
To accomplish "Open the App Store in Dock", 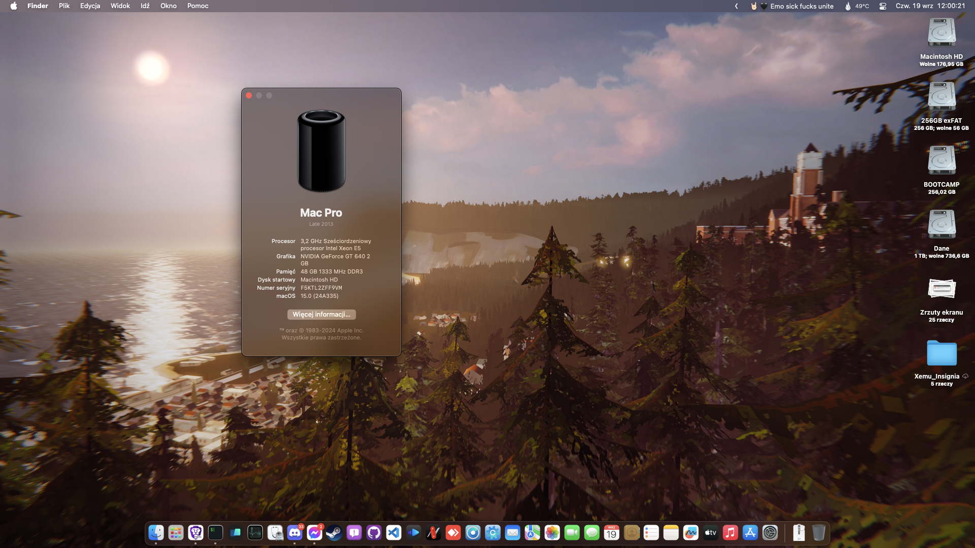I will point(750,532).
